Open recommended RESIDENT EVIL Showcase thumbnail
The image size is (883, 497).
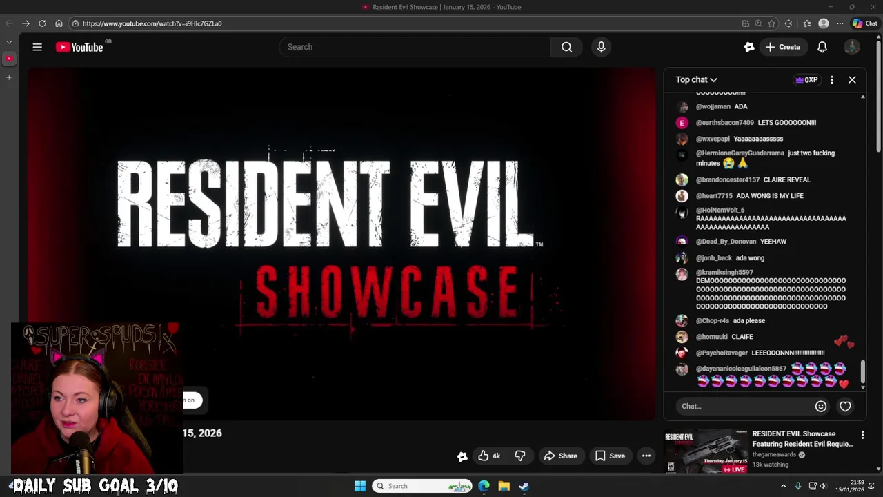705,451
